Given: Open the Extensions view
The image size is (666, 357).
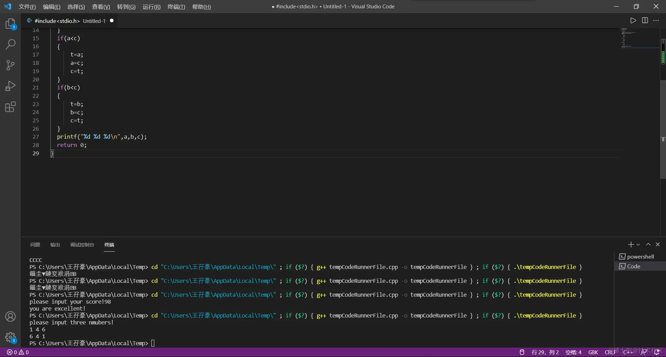Looking at the screenshot, I should tap(10, 107).
